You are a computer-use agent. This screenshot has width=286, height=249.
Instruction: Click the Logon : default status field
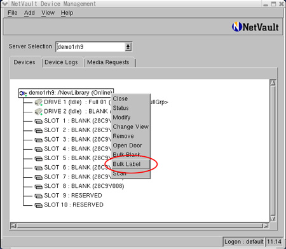coord(244,242)
